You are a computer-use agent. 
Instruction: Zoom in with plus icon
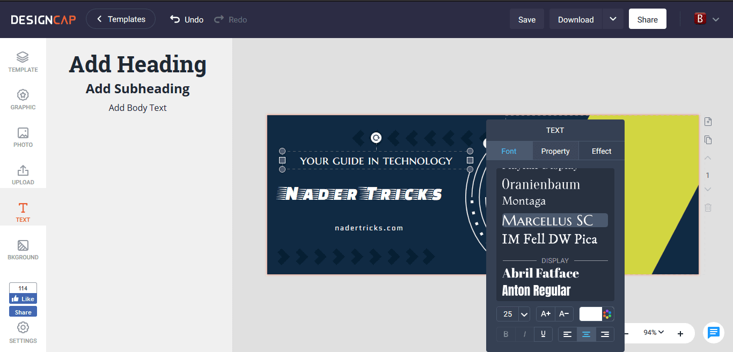(680, 334)
